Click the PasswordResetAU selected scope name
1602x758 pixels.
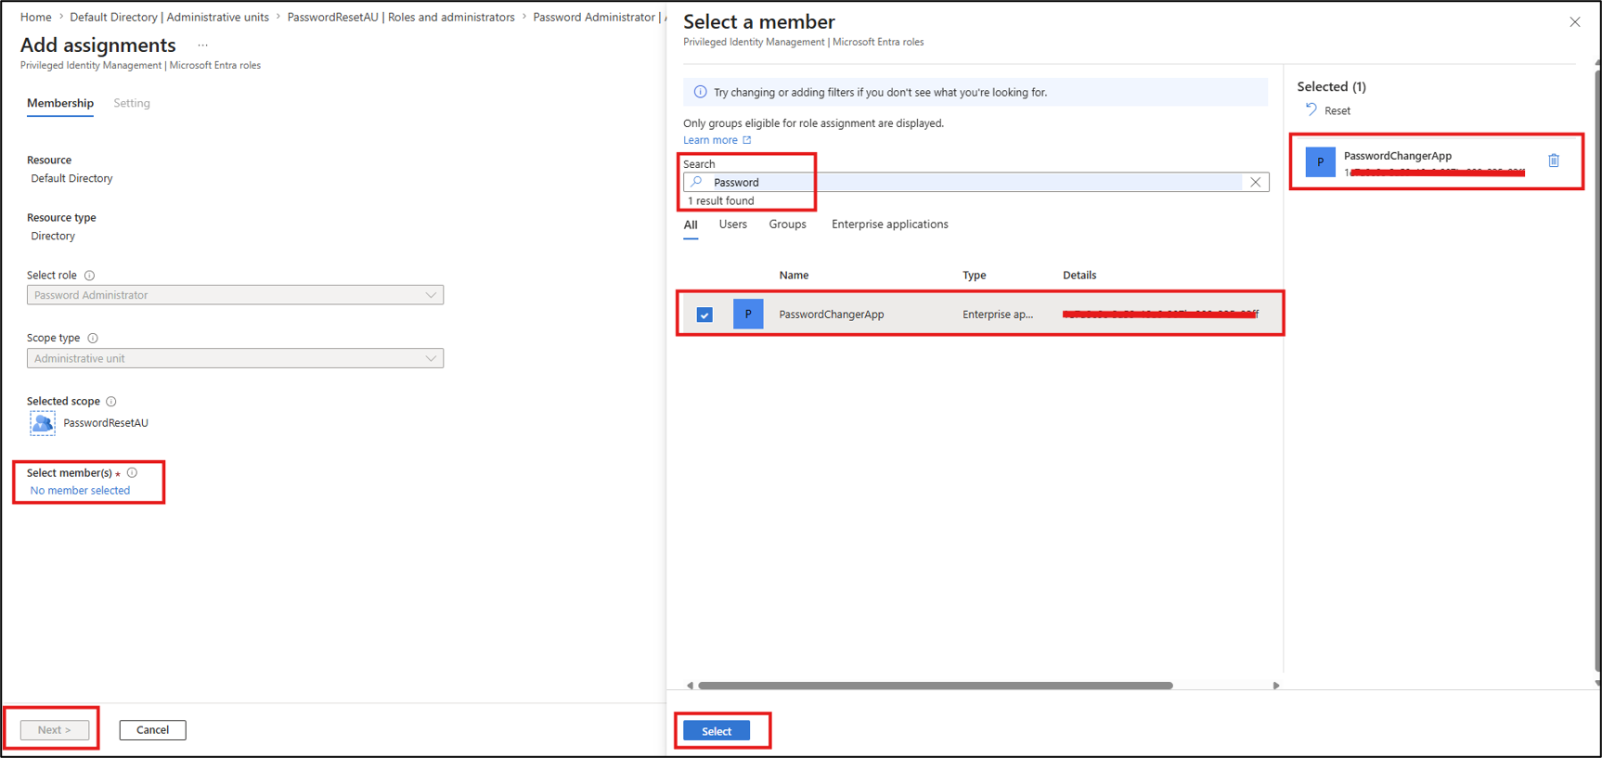106,423
